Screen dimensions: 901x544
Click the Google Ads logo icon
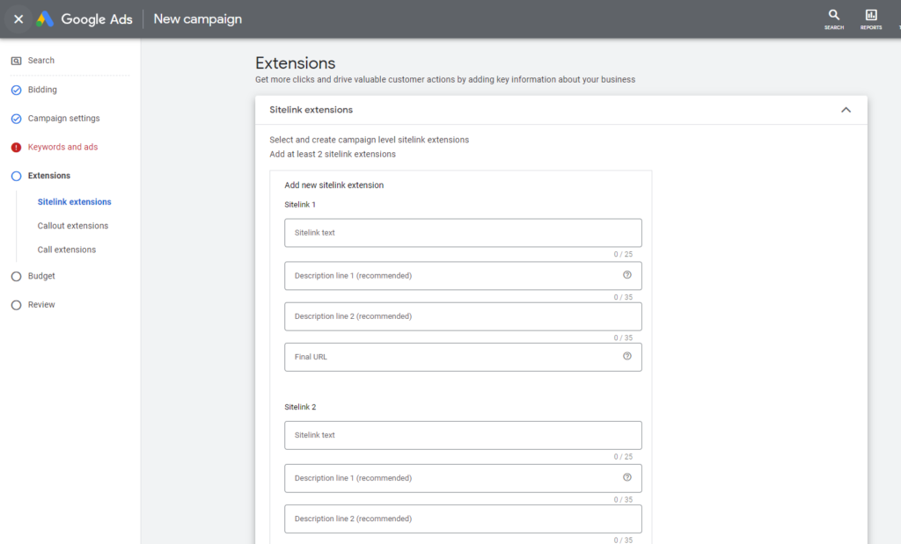click(45, 19)
